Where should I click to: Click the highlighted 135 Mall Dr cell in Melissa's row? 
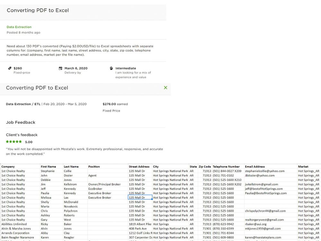140,198
